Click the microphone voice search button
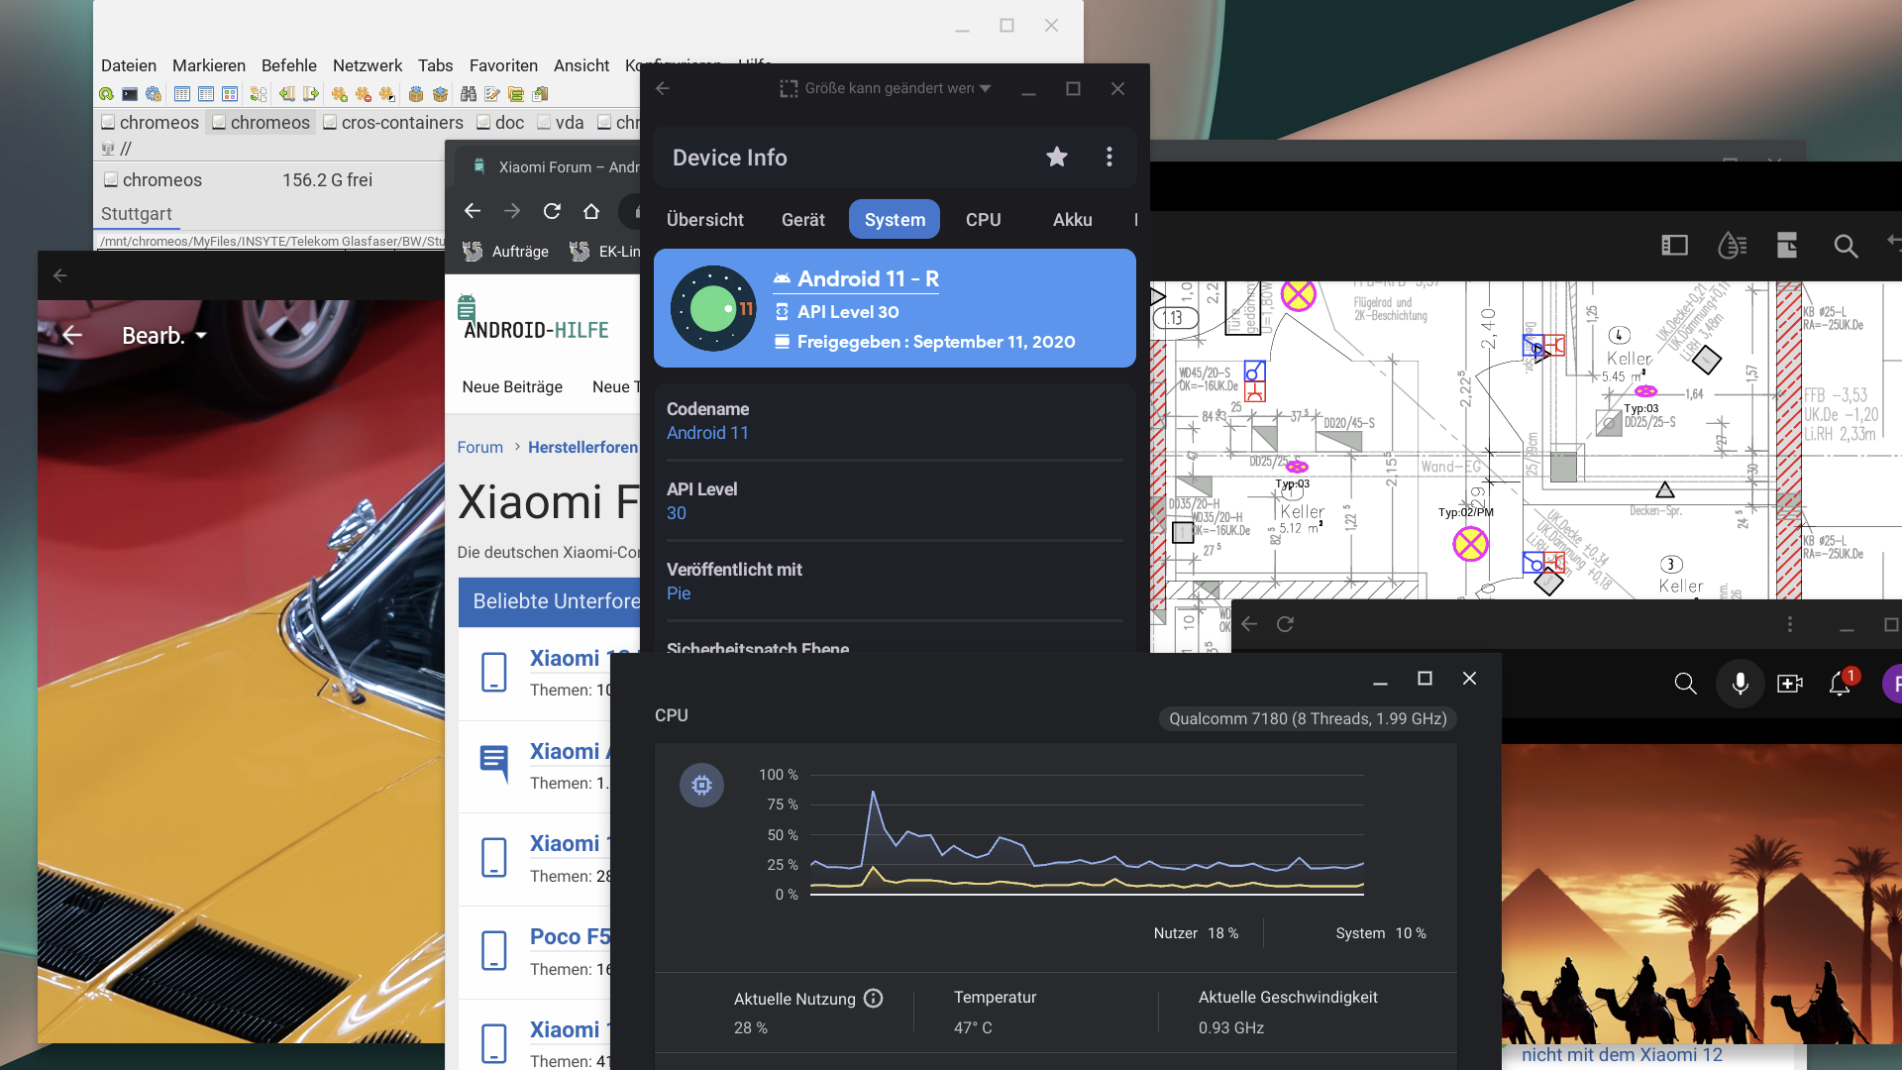Image resolution: width=1902 pixels, height=1070 pixels. [x=1741, y=684]
